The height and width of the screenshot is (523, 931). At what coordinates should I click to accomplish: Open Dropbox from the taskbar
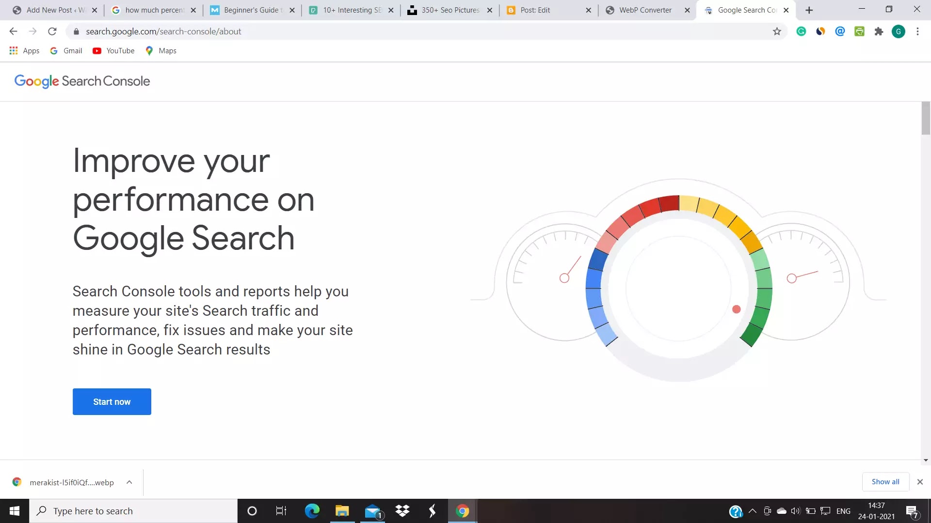[402, 511]
